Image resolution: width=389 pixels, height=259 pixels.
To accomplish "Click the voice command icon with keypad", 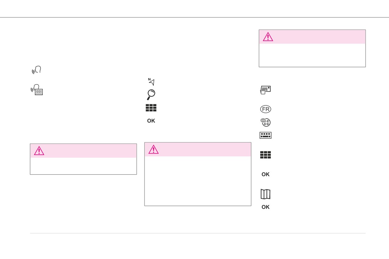I will (x=37, y=90).
